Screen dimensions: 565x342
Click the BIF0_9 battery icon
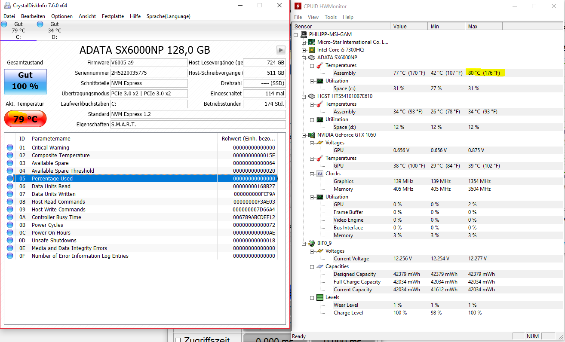click(312, 243)
